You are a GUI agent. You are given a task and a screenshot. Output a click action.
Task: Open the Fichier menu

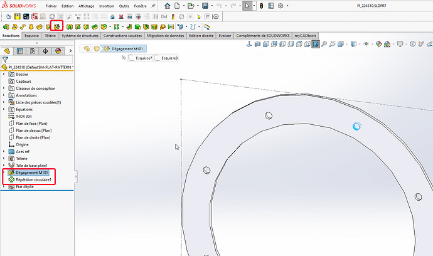coord(51,6)
